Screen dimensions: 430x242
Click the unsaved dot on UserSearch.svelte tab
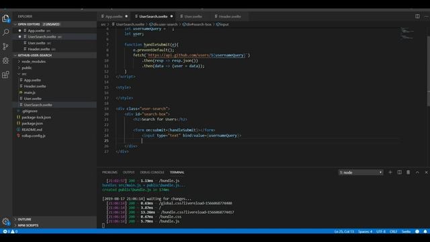pyautogui.click(x=172, y=16)
